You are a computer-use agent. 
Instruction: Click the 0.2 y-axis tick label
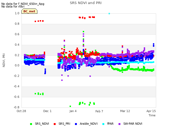click(17, 55)
